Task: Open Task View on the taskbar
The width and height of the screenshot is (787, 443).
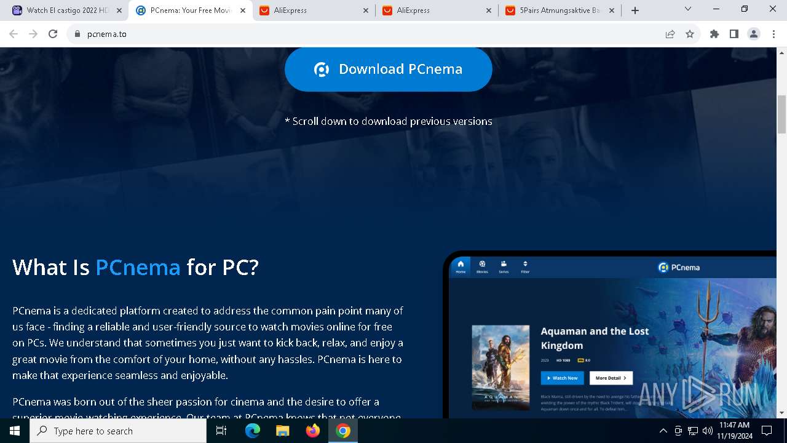Action: tap(221, 431)
